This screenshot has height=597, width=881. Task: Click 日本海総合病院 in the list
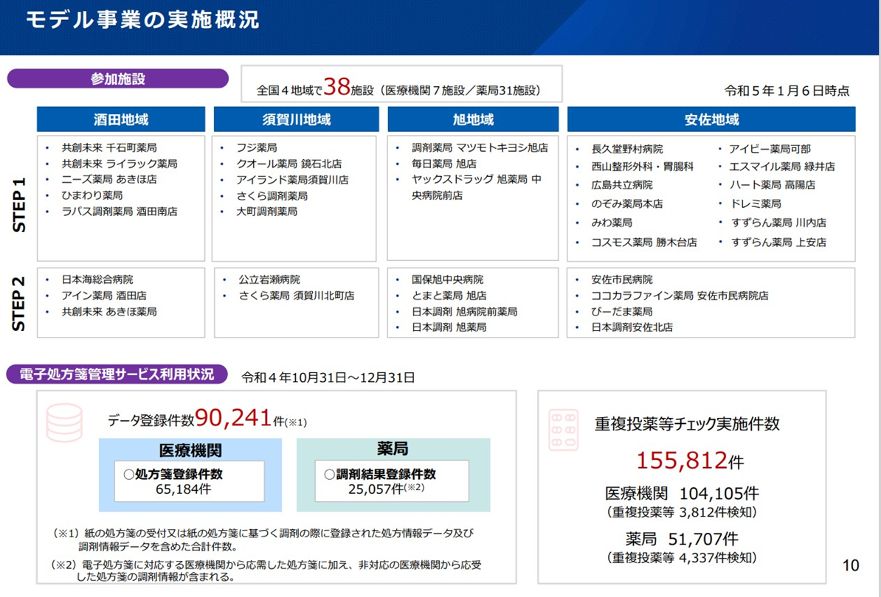(97, 280)
